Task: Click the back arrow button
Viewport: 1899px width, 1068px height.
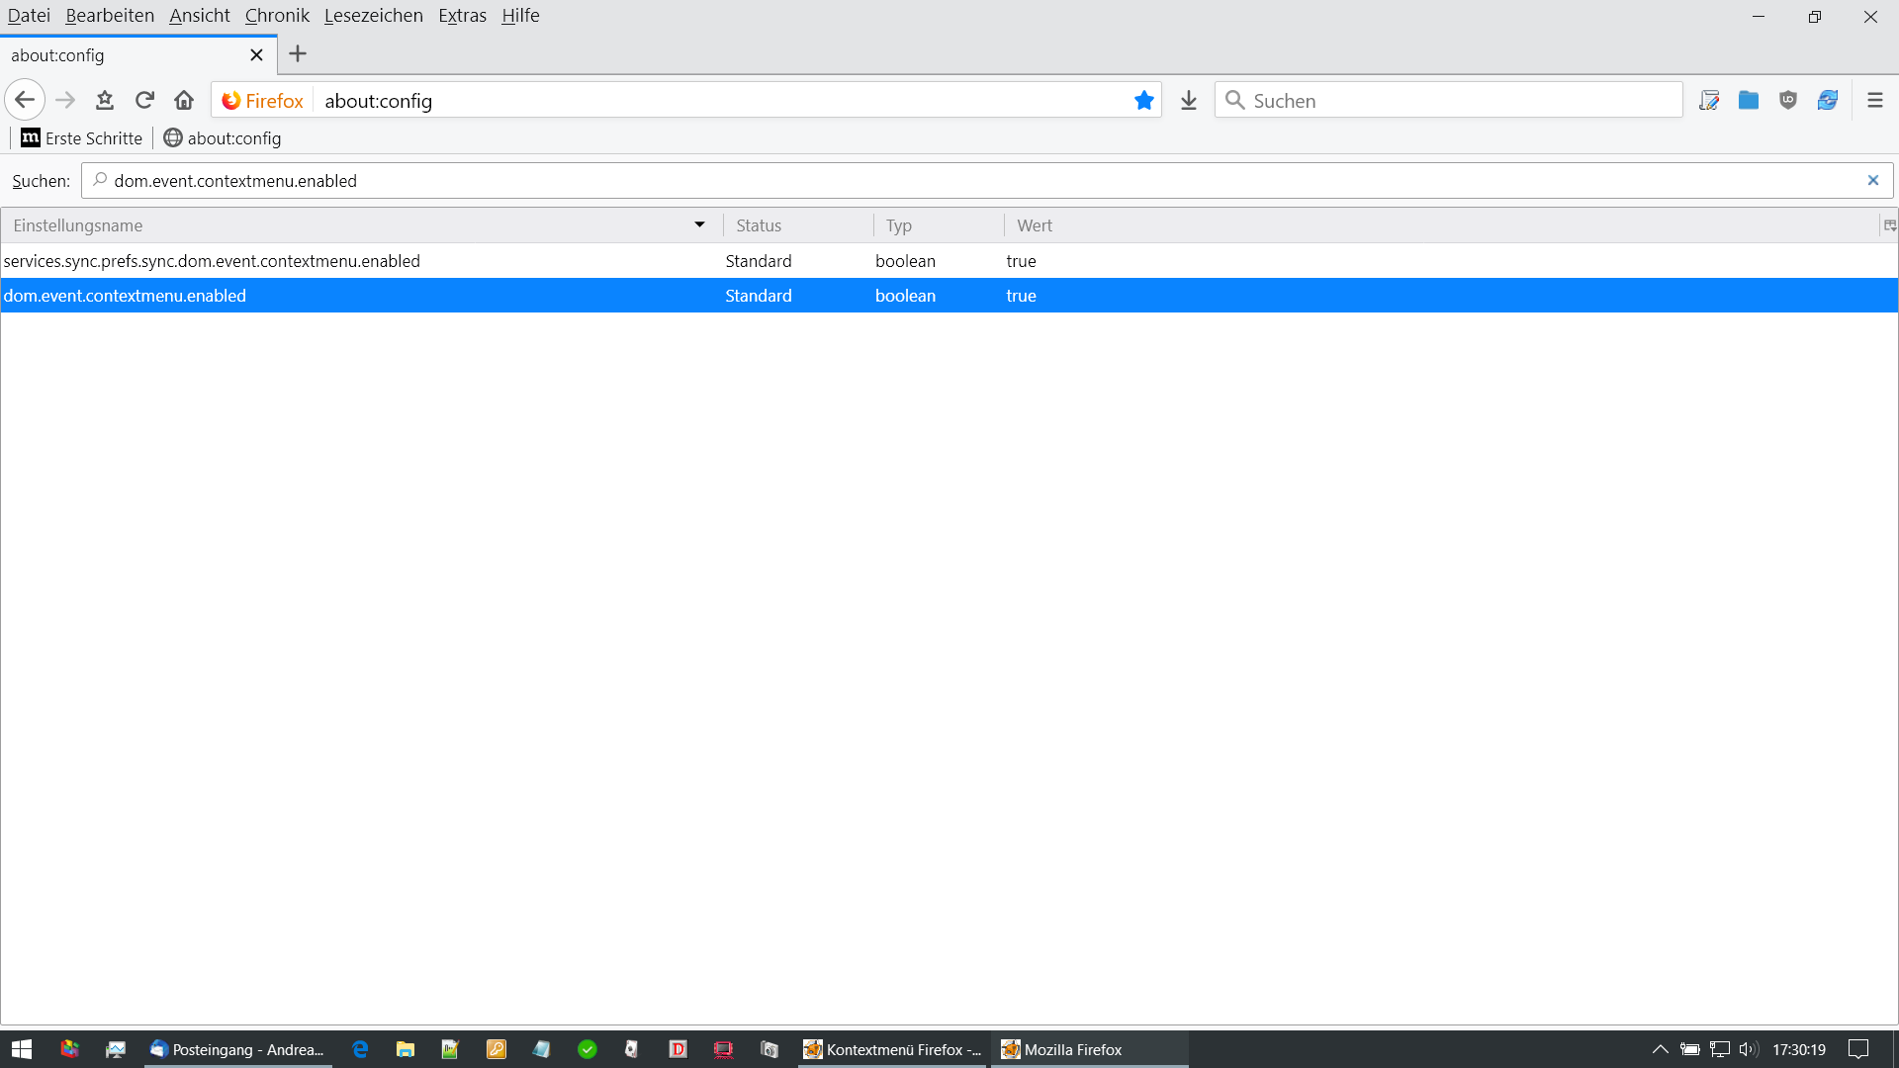Action: click(x=25, y=100)
